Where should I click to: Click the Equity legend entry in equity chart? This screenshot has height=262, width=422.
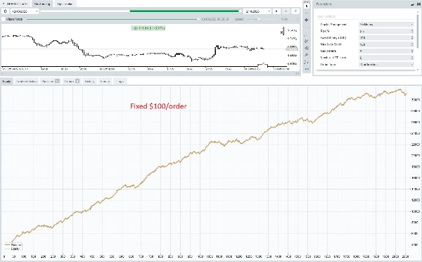(13, 249)
